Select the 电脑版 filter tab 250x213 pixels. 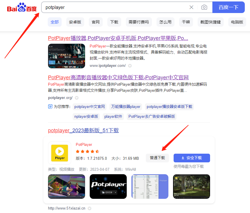(x=237, y=22)
